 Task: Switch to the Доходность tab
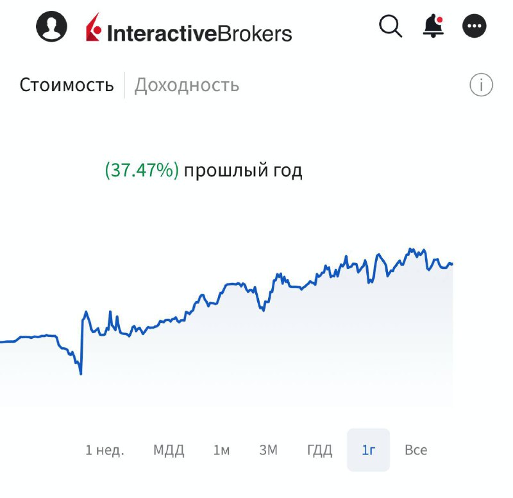(187, 85)
